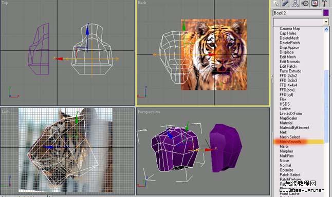Choose MaterialByElement modifier

click(x=294, y=128)
